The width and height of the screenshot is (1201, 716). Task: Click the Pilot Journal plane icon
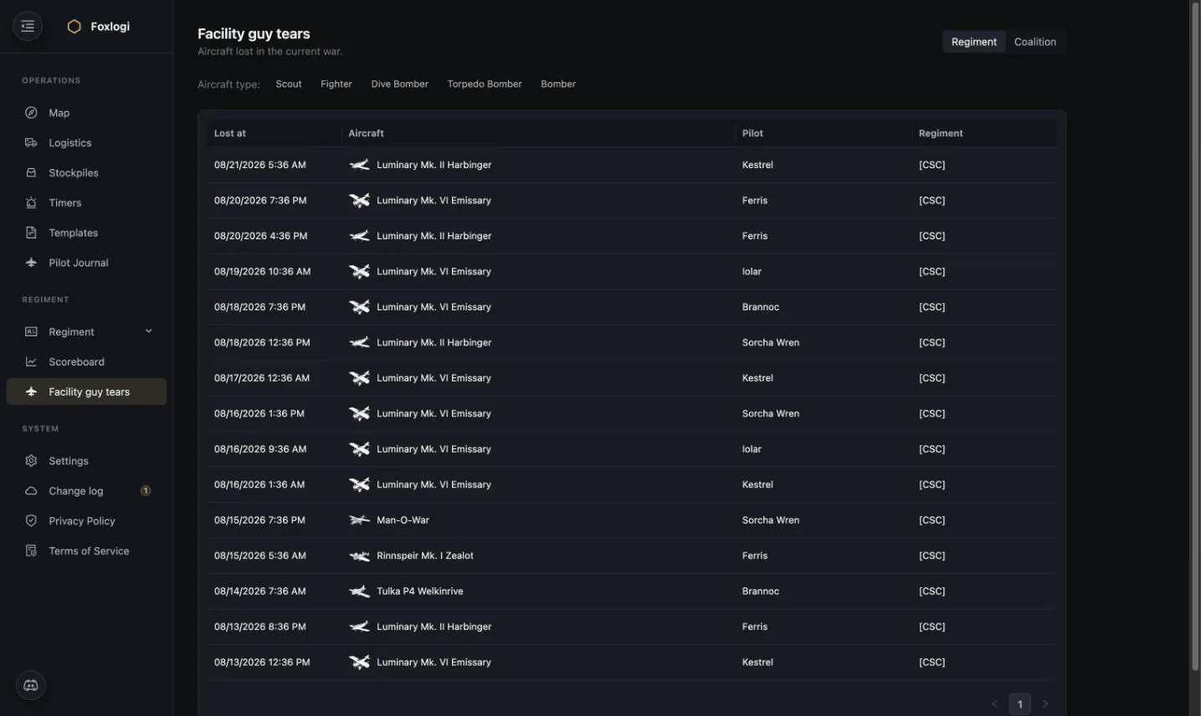[31, 263]
